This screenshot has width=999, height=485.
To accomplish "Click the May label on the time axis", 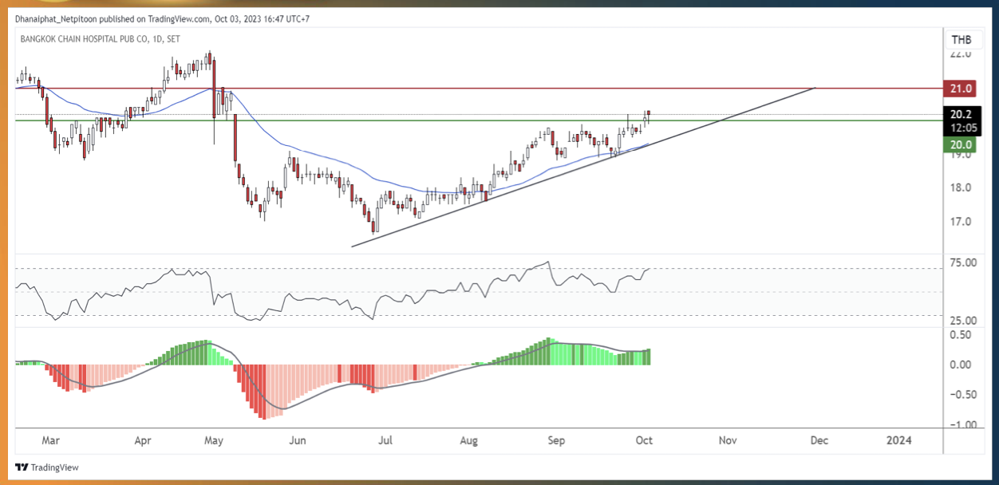I will click(x=214, y=440).
